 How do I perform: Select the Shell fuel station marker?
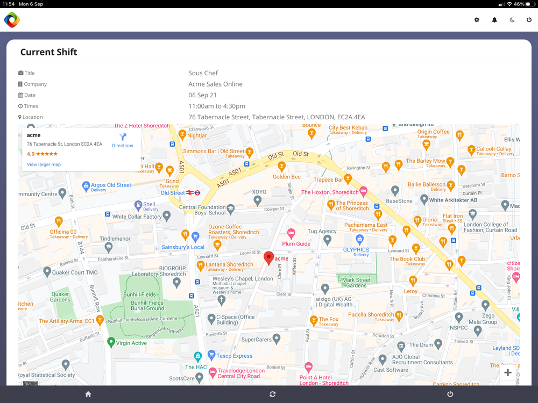tap(138, 206)
